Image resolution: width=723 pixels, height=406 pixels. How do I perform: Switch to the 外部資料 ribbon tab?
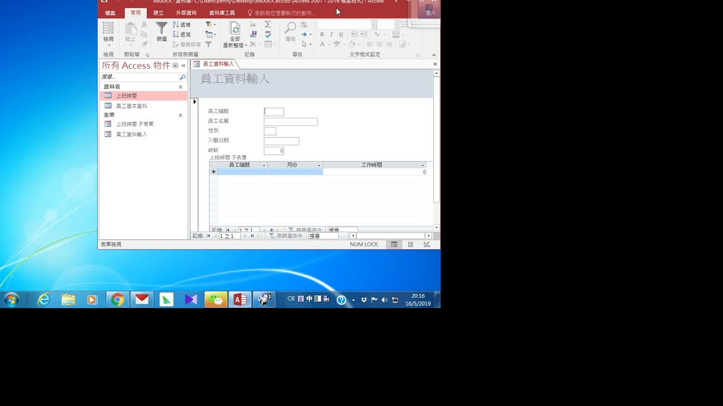coord(186,13)
